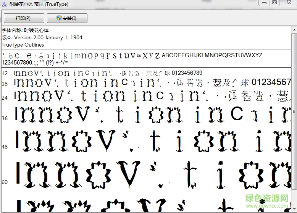Screen dimensions: 297x213
Task: Click the digits line '1234567890.:,;'
Action: [x=20, y=63]
